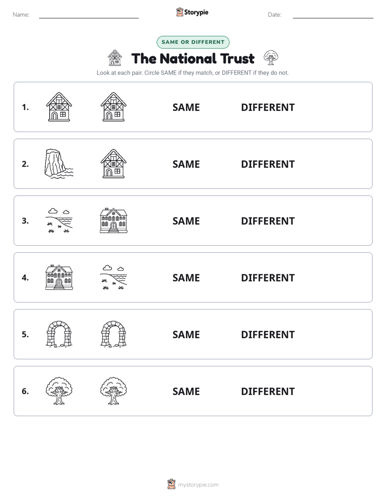Select DIFFERENT for question 3

point(268,221)
